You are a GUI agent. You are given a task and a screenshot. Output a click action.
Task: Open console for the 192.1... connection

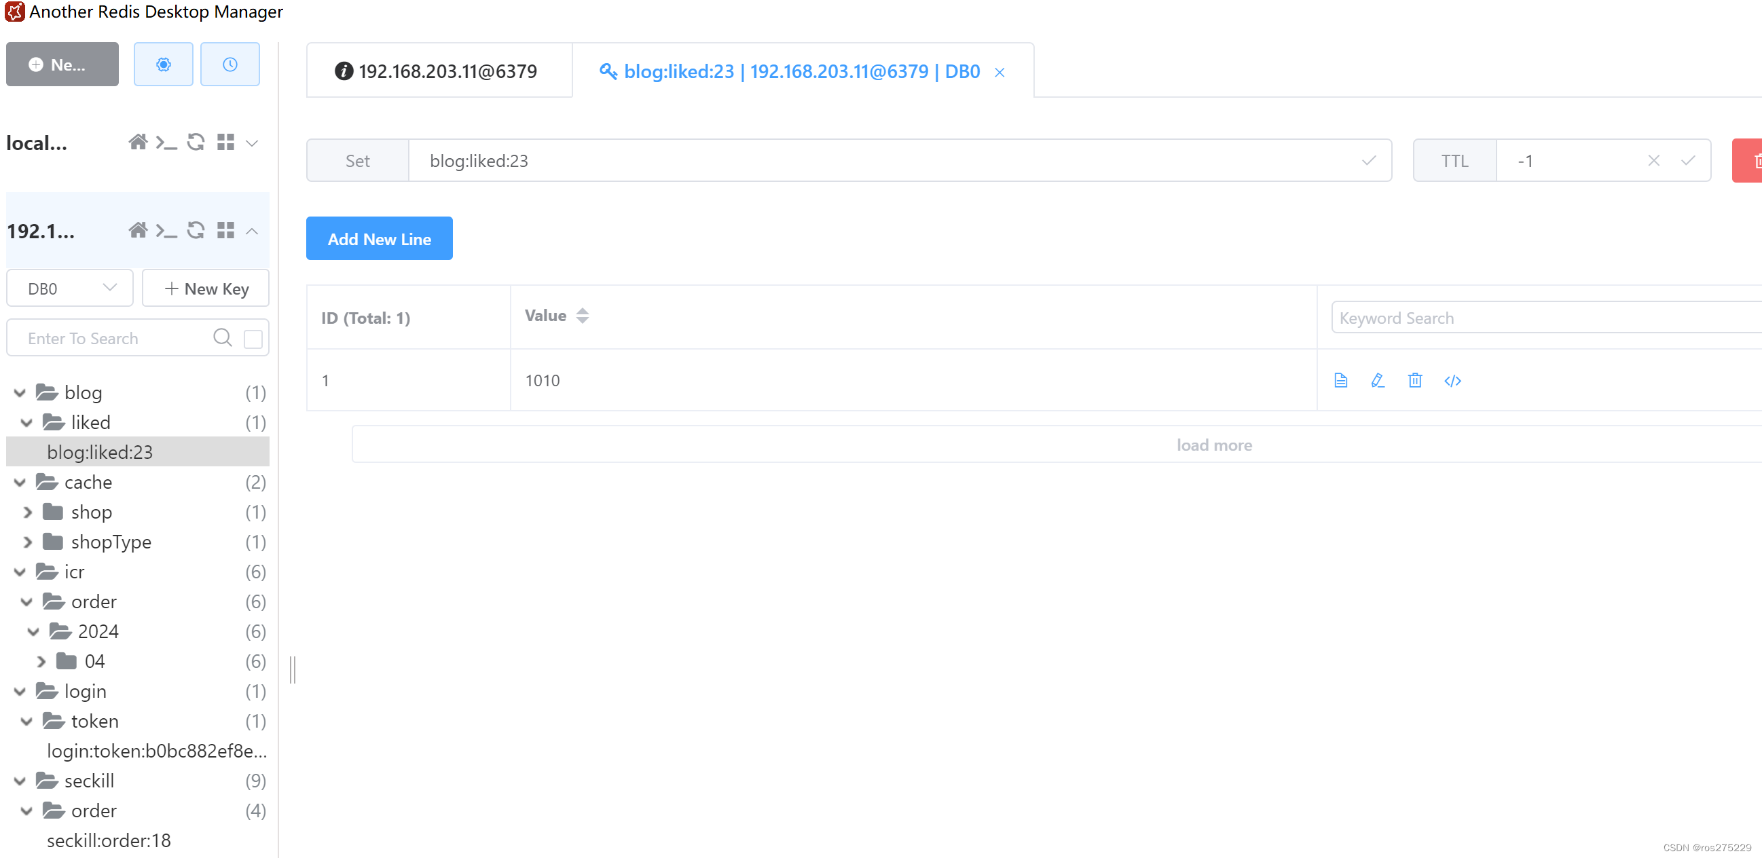click(x=166, y=230)
